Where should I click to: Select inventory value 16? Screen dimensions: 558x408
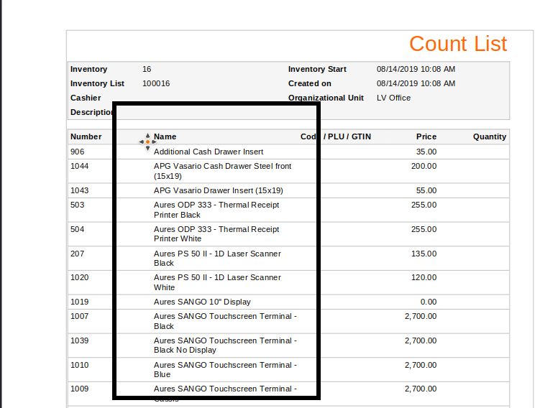(147, 69)
